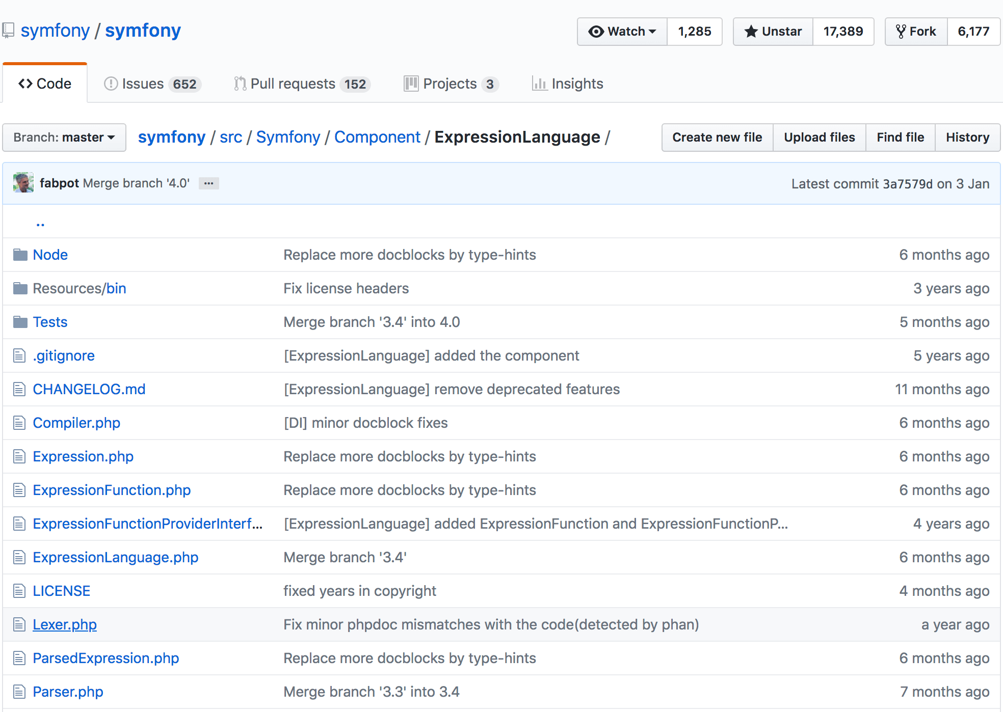The image size is (1003, 712).
Task: Open the Projects tab
Action: (451, 84)
